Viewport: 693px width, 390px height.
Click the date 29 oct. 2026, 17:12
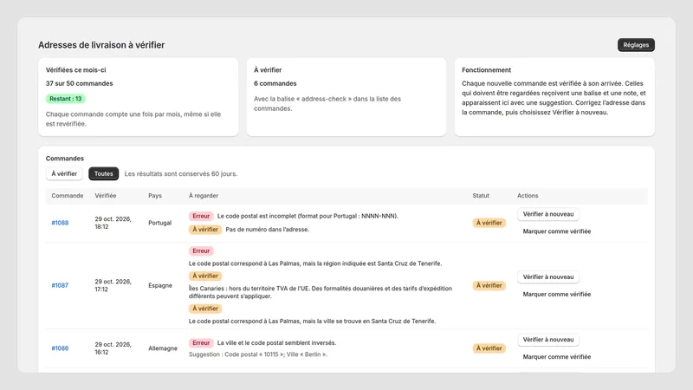(113, 286)
